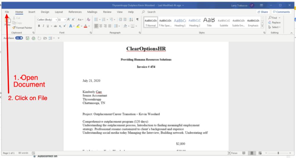Viewport: 296px width, 158px height.
Task: Click the Search box in the ribbon
Action: coord(149,12)
